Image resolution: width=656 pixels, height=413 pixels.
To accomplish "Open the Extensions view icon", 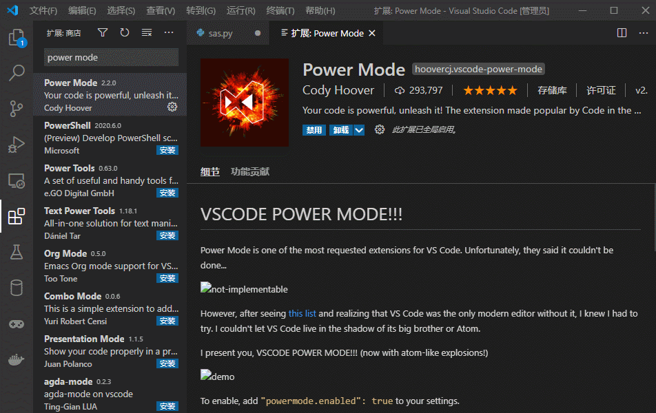I will pyautogui.click(x=17, y=216).
